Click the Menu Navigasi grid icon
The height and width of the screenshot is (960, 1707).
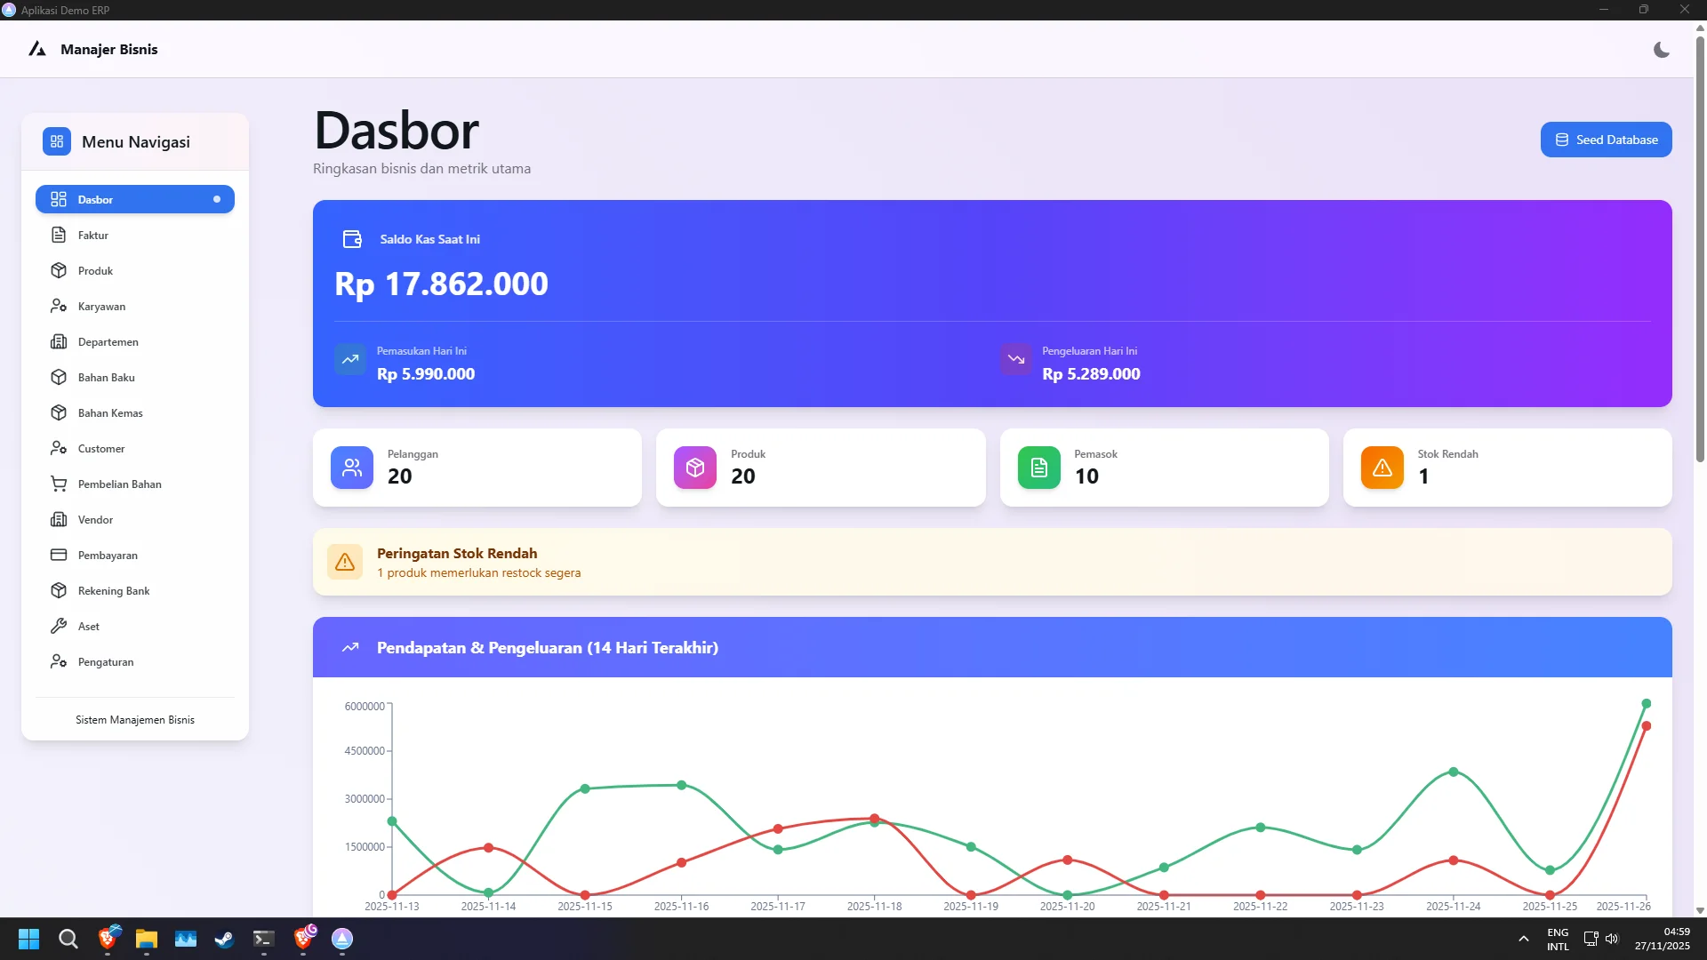click(57, 141)
